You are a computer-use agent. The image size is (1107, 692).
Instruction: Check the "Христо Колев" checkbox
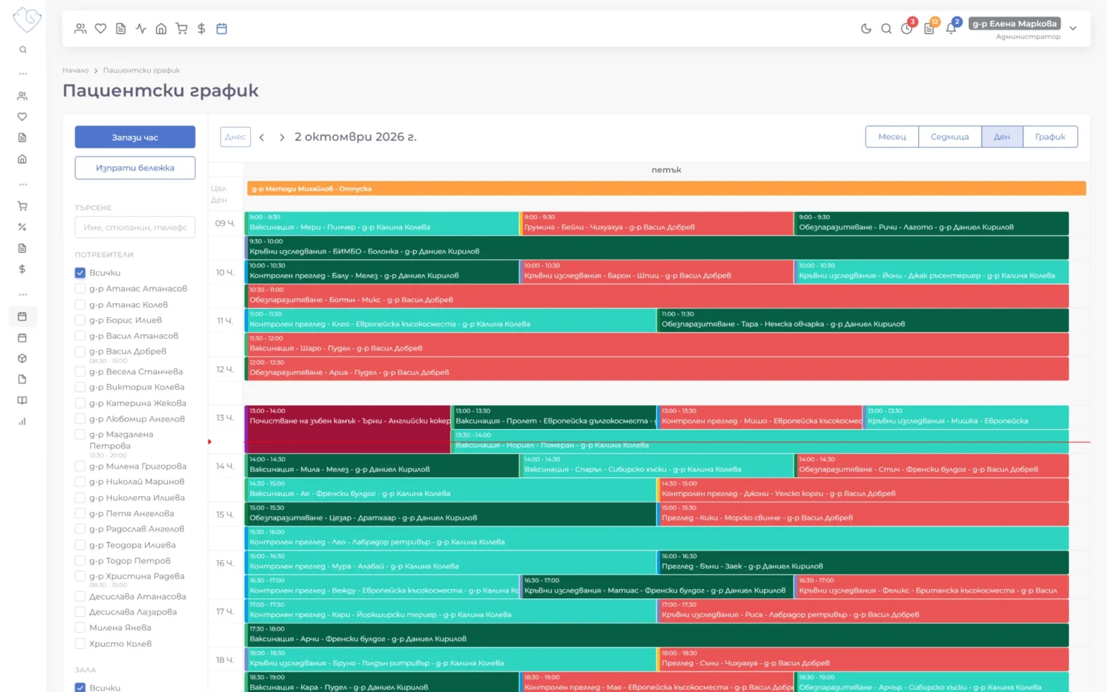[80, 644]
